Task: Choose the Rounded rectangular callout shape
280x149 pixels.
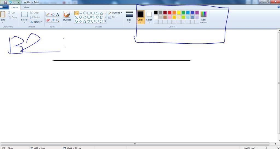Action: [93, 21]
